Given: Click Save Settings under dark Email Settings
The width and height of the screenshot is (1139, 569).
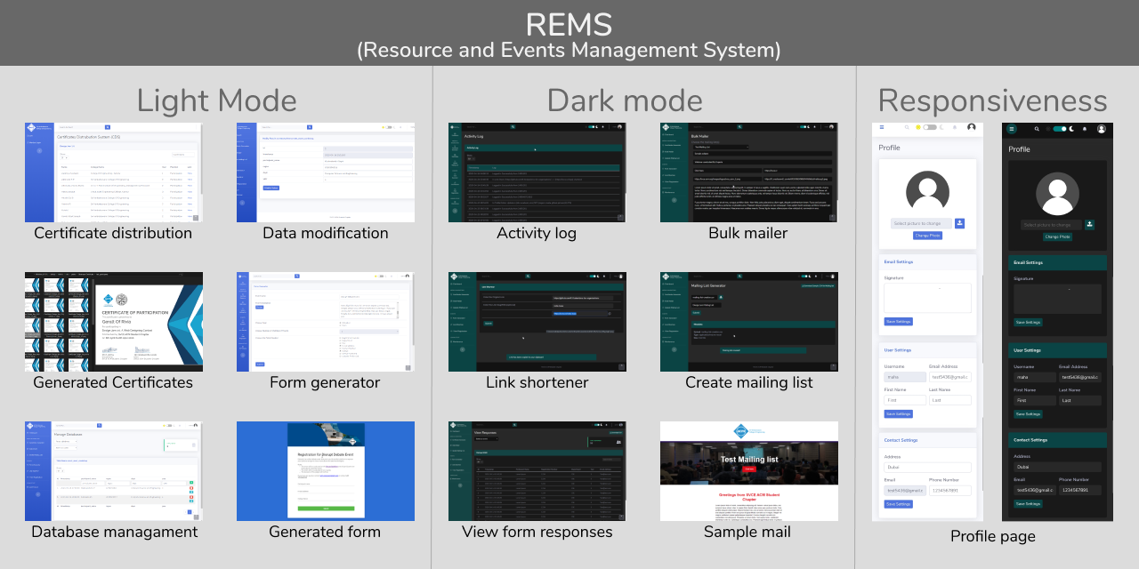Looking at the screenshot, I should tap(1028, 323).
